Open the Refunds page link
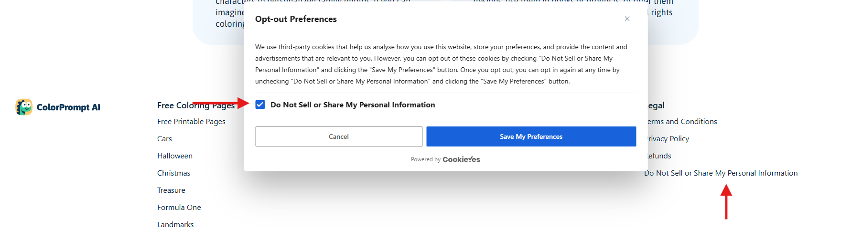The image size is (841, 230). click(x=660, y=156)
